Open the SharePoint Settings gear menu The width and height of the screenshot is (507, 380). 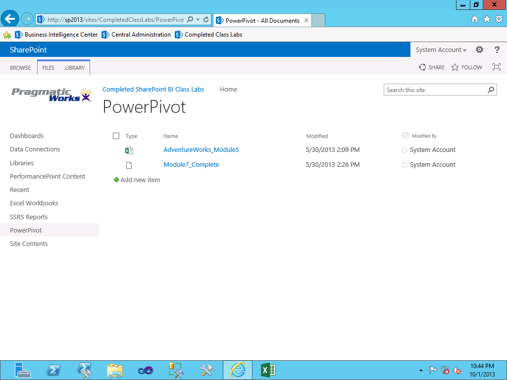[479, 49]
